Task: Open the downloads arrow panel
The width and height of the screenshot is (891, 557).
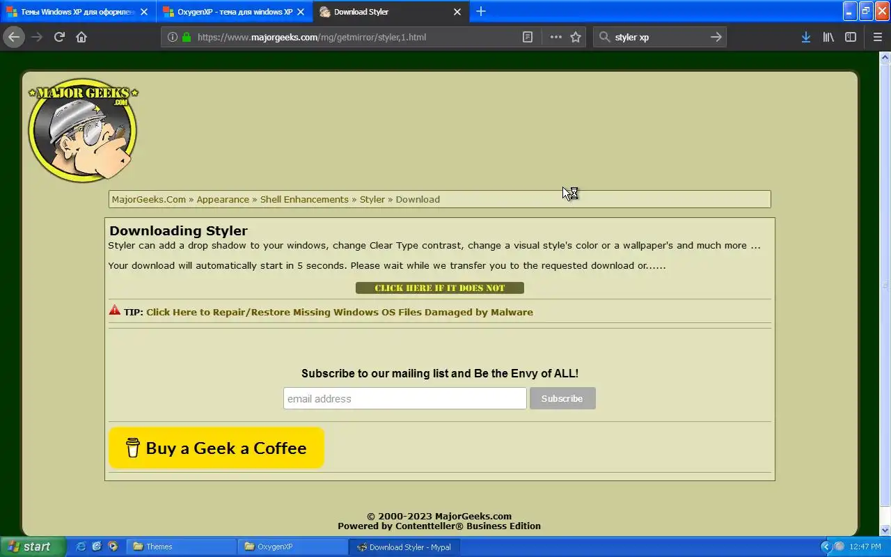Action: pos(805,37)
